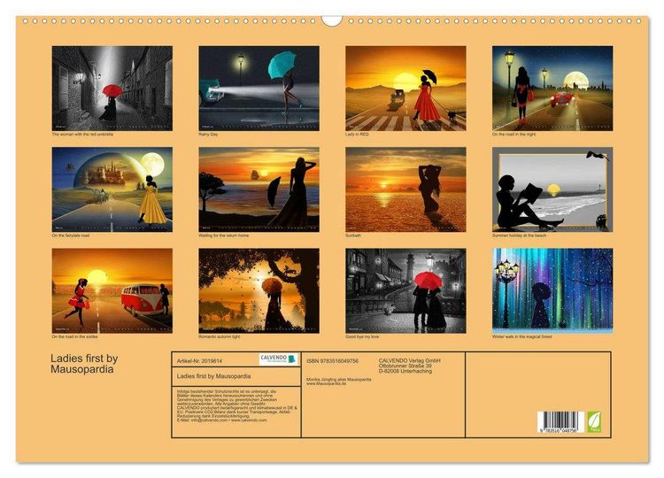The image size is (664, 478).
Task: Open the woman reading at beach picture
Action: (x=552, y=189)
